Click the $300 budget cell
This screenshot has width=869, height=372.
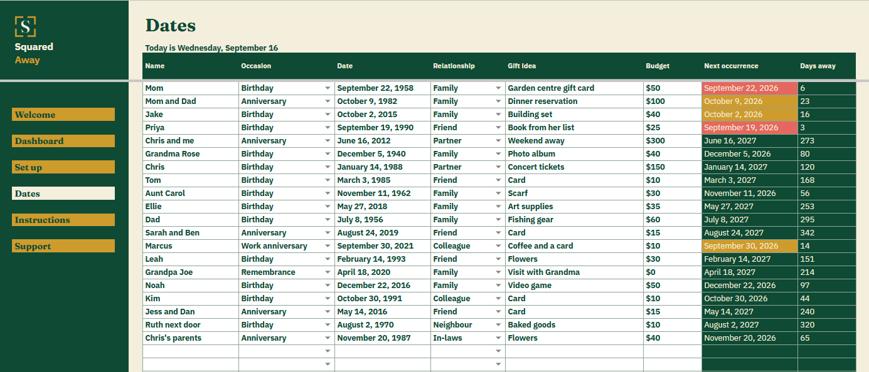pyautogui.click(x=673, y=141)
